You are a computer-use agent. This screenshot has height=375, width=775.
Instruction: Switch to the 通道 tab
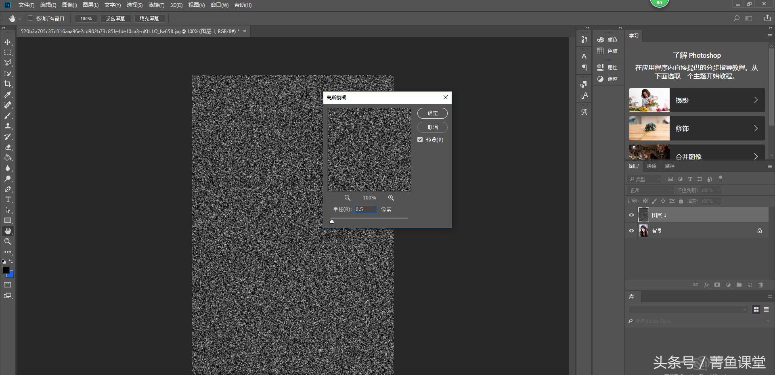[651, 166]
